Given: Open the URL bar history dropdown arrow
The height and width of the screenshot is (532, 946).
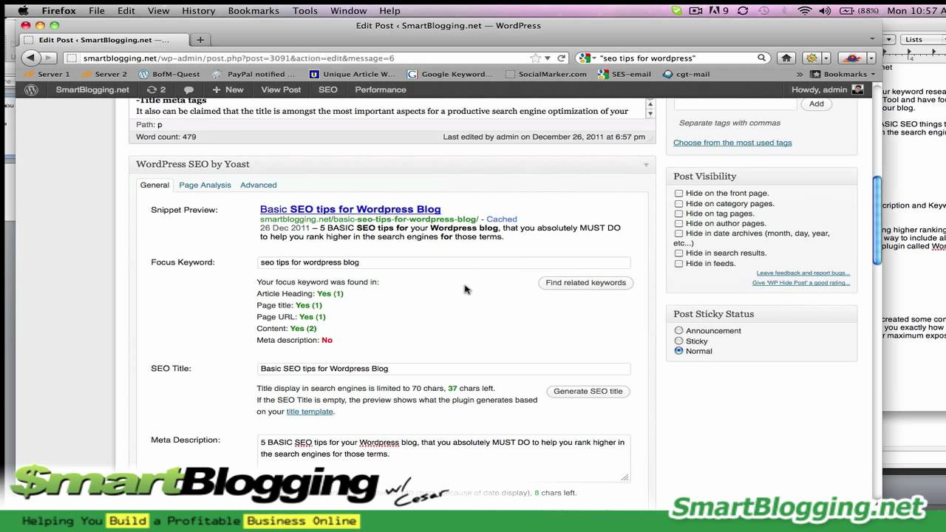Looking at the screenshot, I should 548,58.
